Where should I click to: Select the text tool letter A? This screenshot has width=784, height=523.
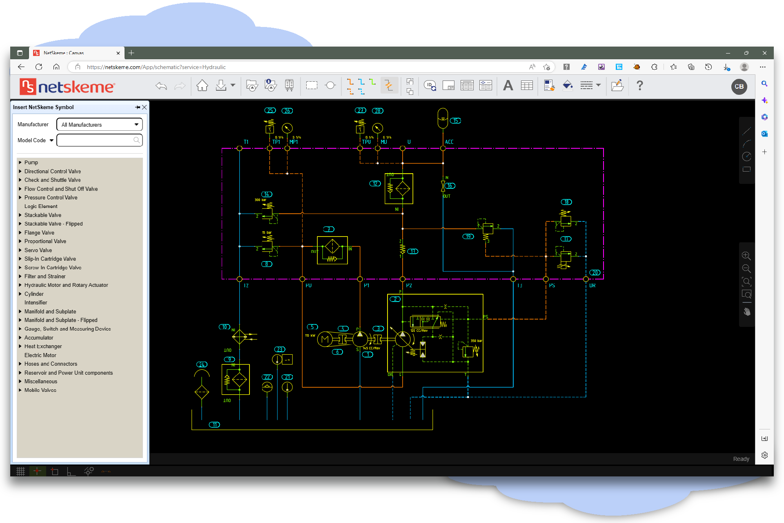pos(508,85)
